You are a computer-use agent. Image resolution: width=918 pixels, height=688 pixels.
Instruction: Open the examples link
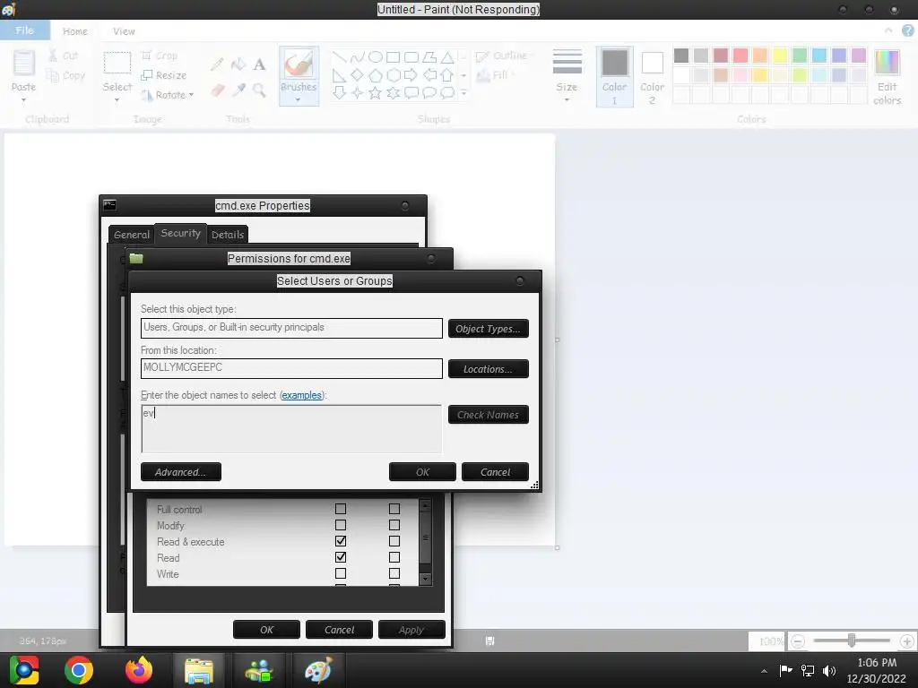(x=301, y=395)
